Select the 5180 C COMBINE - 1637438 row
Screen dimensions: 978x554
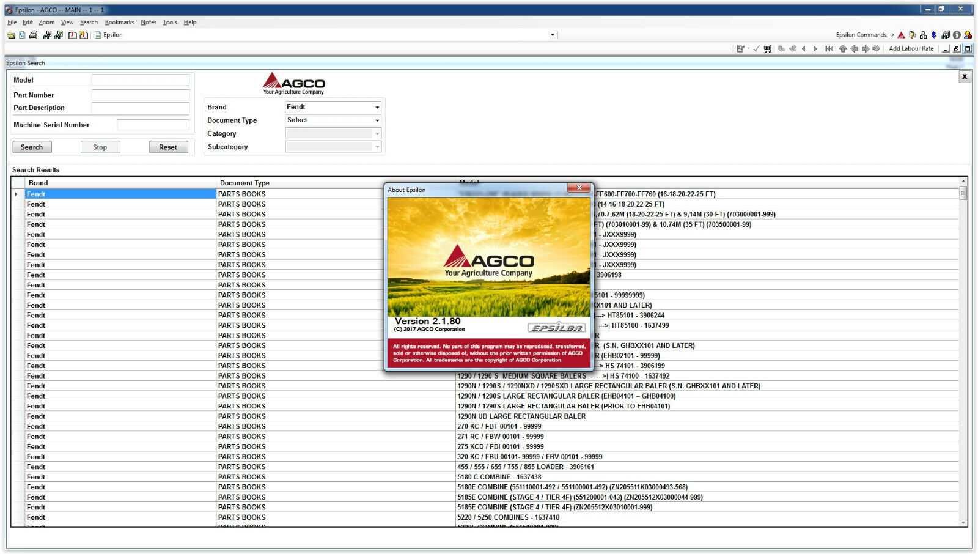click(x=492, y=477)
